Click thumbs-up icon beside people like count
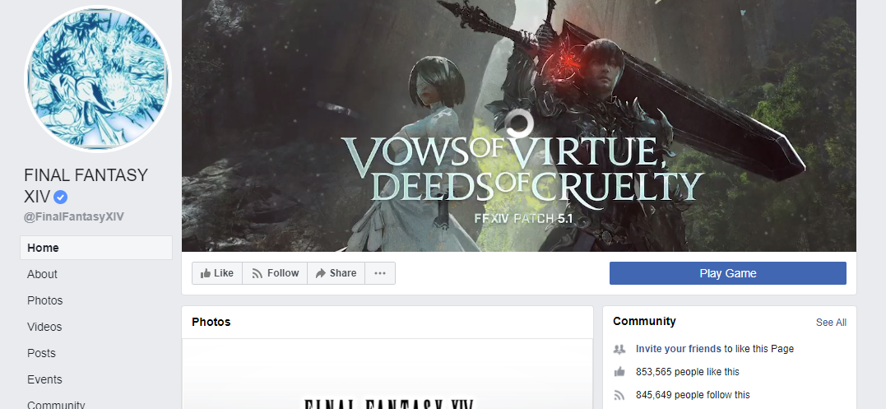886x409 pixels. pos(619,372)
